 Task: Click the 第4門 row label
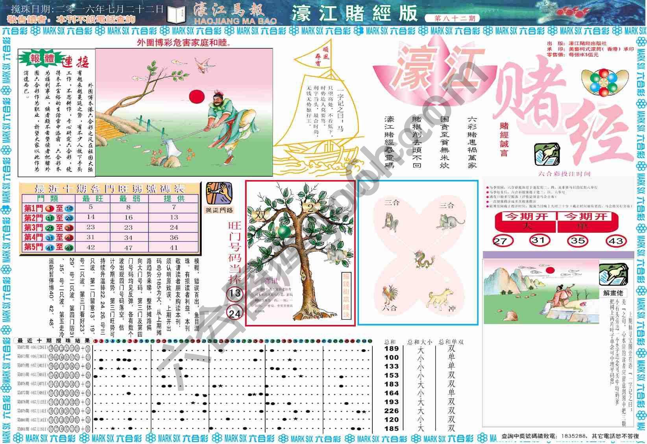(49, 238)
